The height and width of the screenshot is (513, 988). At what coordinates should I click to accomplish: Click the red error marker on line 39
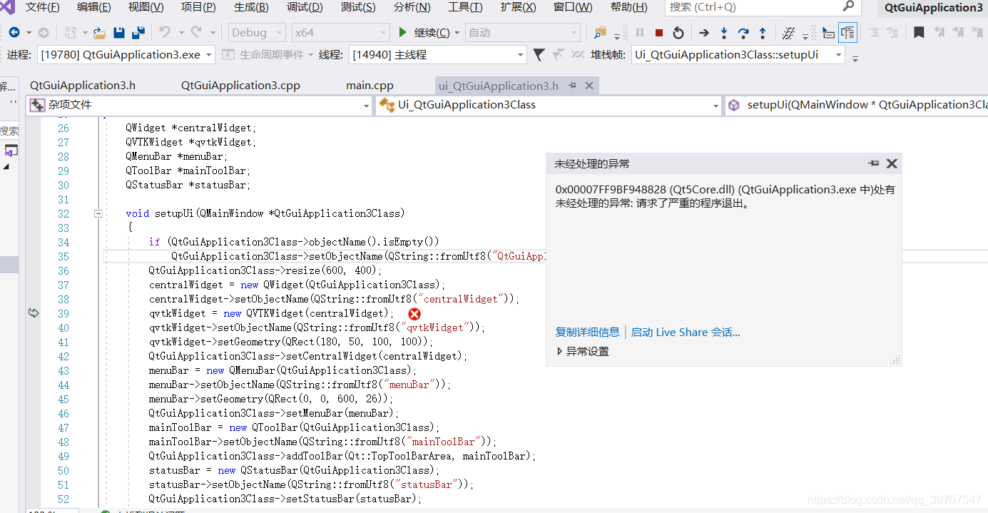[x=414, y=314]
